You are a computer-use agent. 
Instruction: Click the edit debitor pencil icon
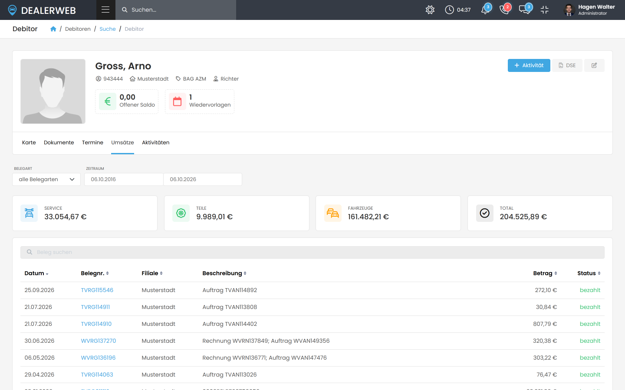pyautogui.click(x=594, y=65)
